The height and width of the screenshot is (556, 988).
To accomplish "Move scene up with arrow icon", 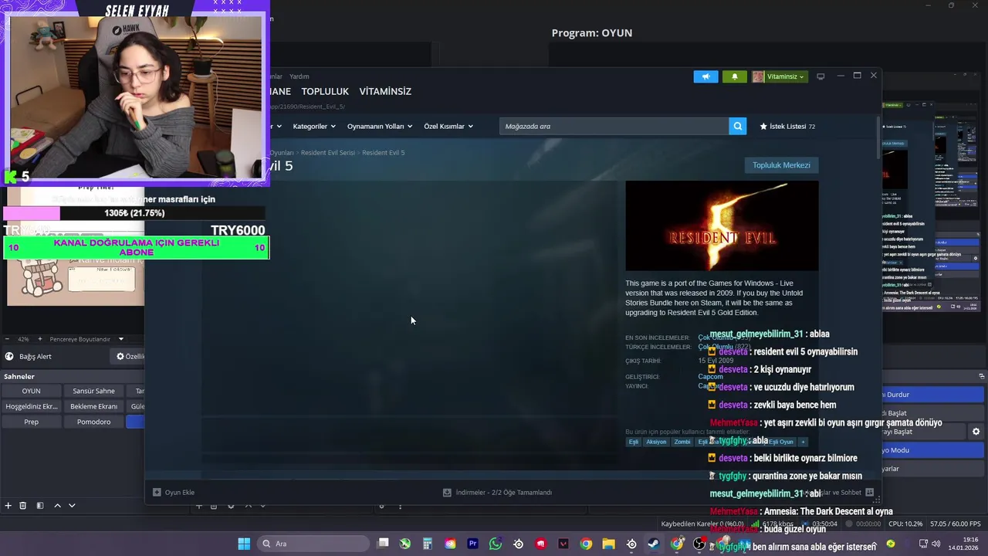I will click(x=57, y=506).
